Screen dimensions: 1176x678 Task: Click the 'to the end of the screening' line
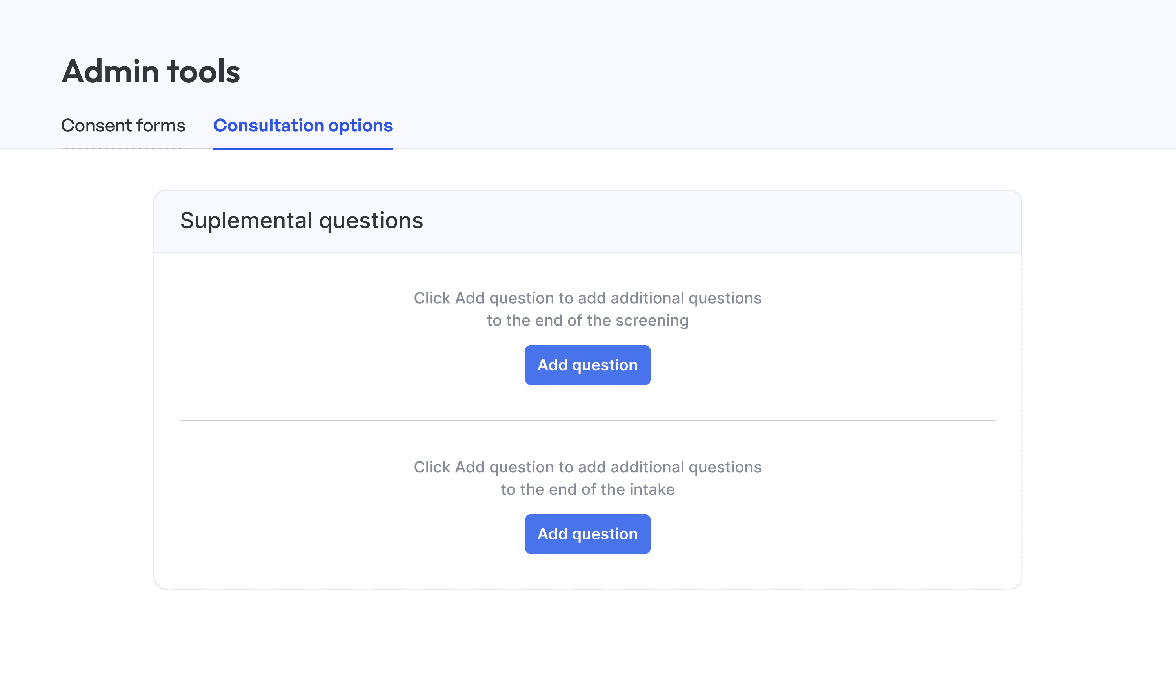(587, 321)
